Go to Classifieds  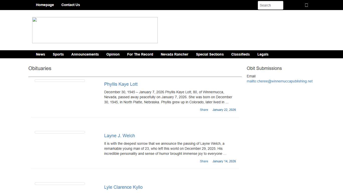click(240, 54)
